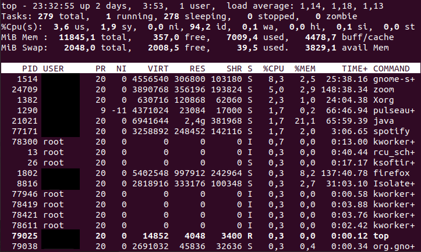
Task: Click the 2048,0 total swap value
Action: pos(80,48)
